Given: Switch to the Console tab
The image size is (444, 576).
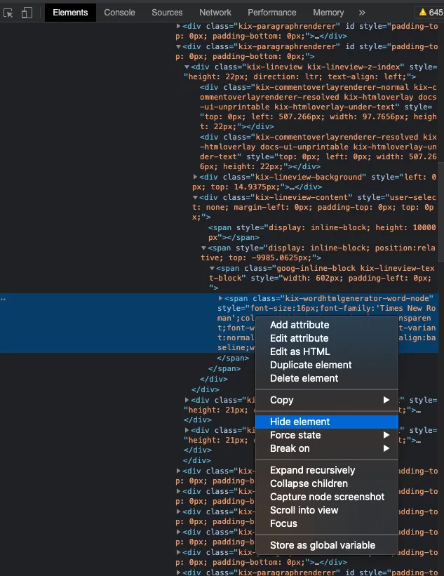Looking at the screenshot, I should pyautogui.click(x=120, y=13).
